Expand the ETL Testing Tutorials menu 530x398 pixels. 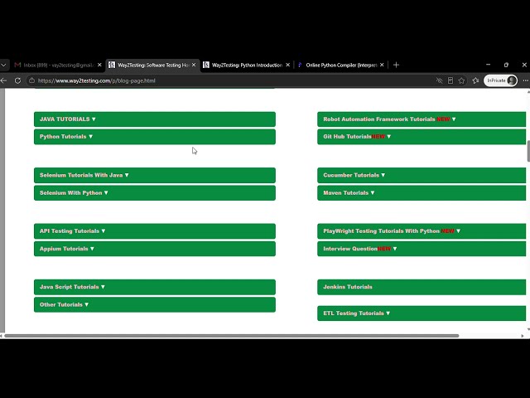[422, 313]
